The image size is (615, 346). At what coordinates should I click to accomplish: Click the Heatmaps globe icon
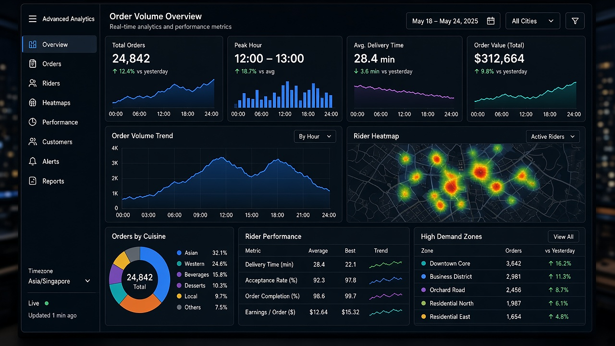[33, 103]
